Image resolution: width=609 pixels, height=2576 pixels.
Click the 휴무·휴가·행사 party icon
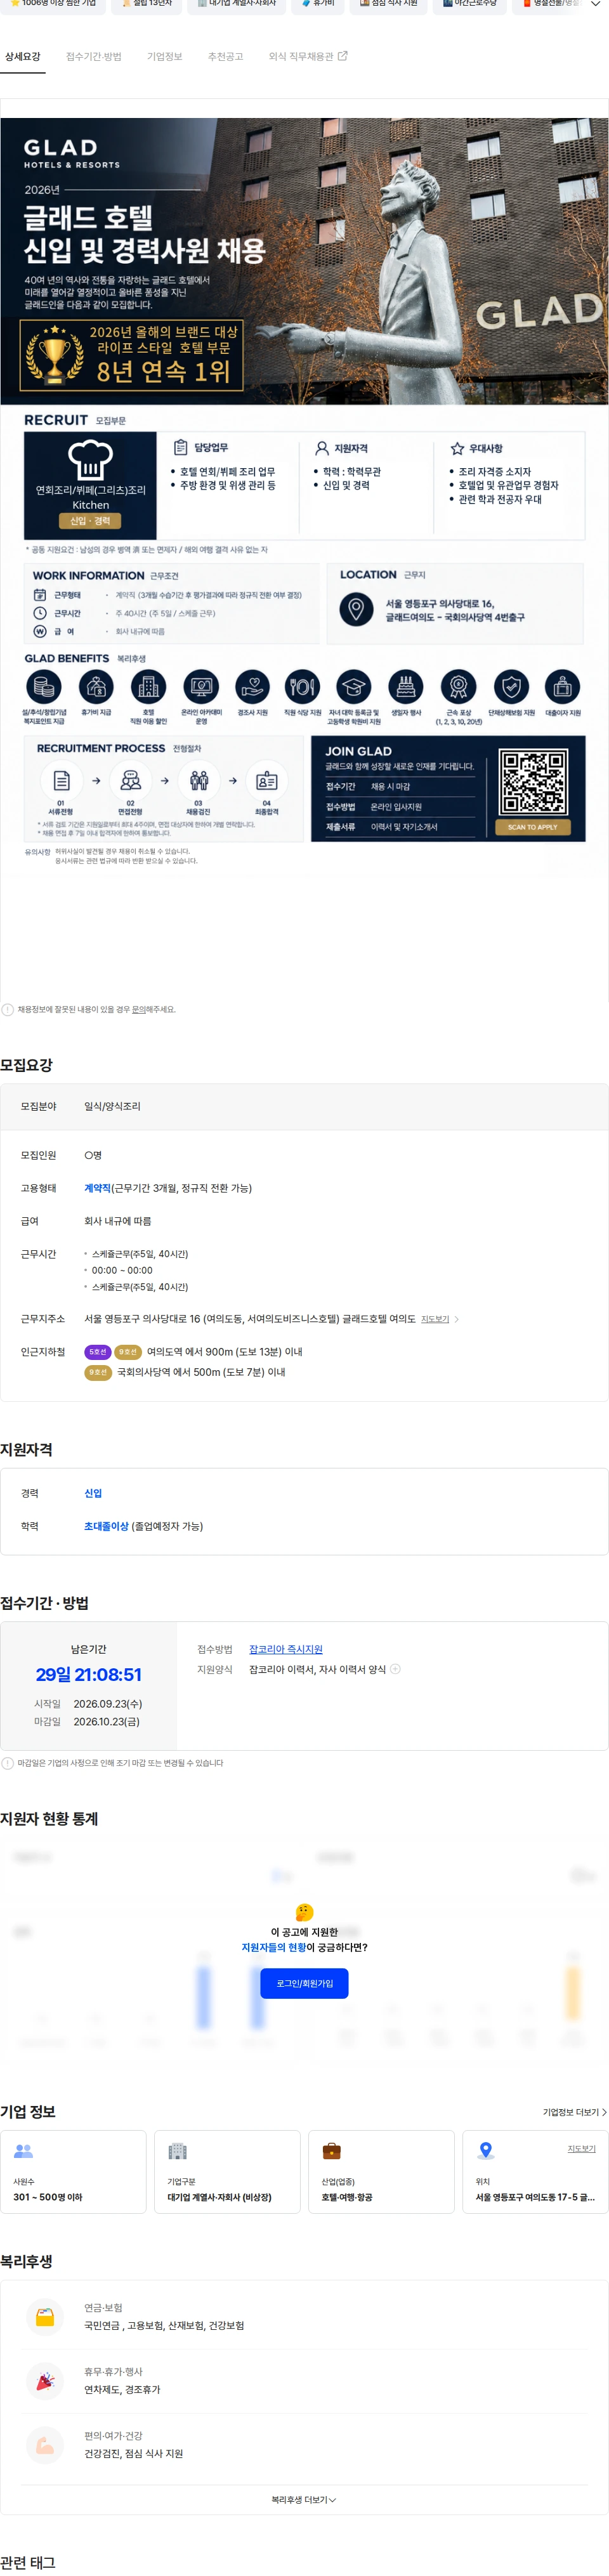coord(45,2380)
